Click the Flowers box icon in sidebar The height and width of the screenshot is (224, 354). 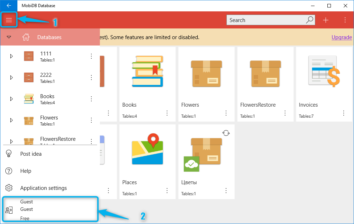pyautogui.click(x=29, y=121)
